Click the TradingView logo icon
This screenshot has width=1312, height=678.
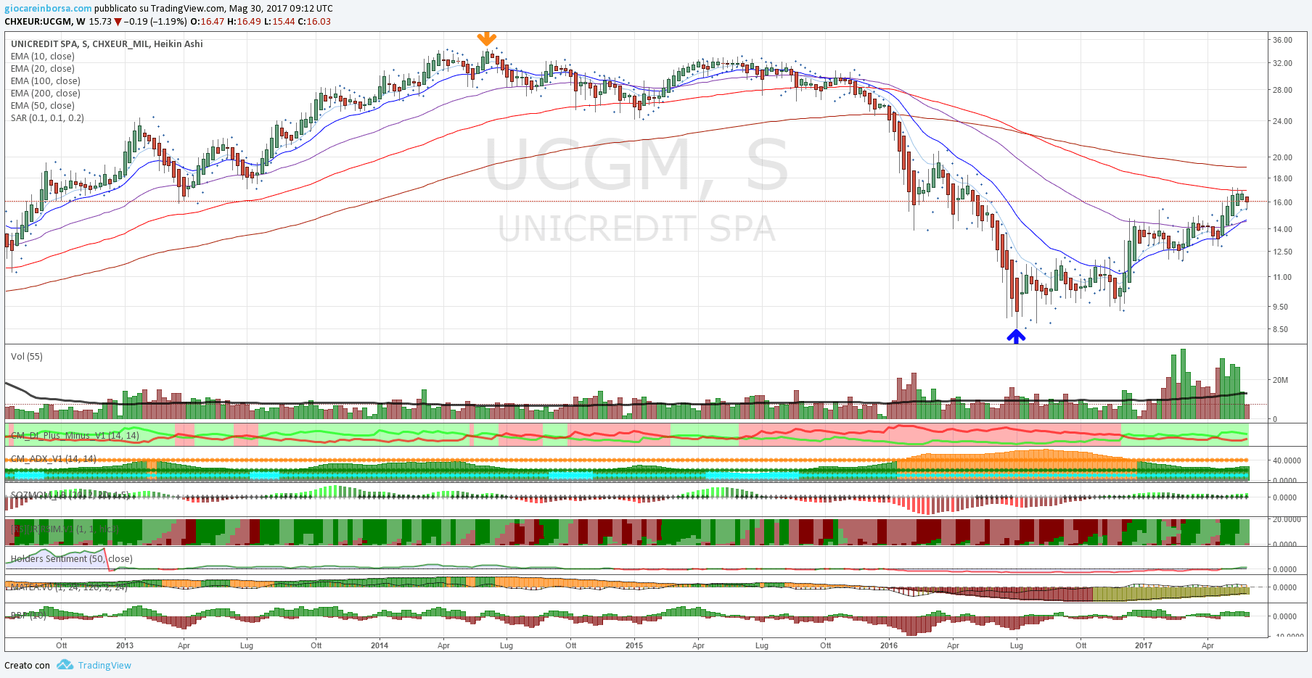(x=65, y=665)
